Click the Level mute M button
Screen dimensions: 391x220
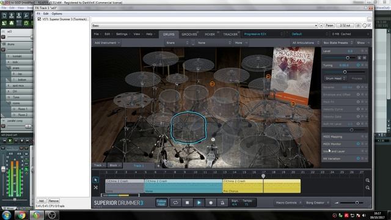pos(364,58)
